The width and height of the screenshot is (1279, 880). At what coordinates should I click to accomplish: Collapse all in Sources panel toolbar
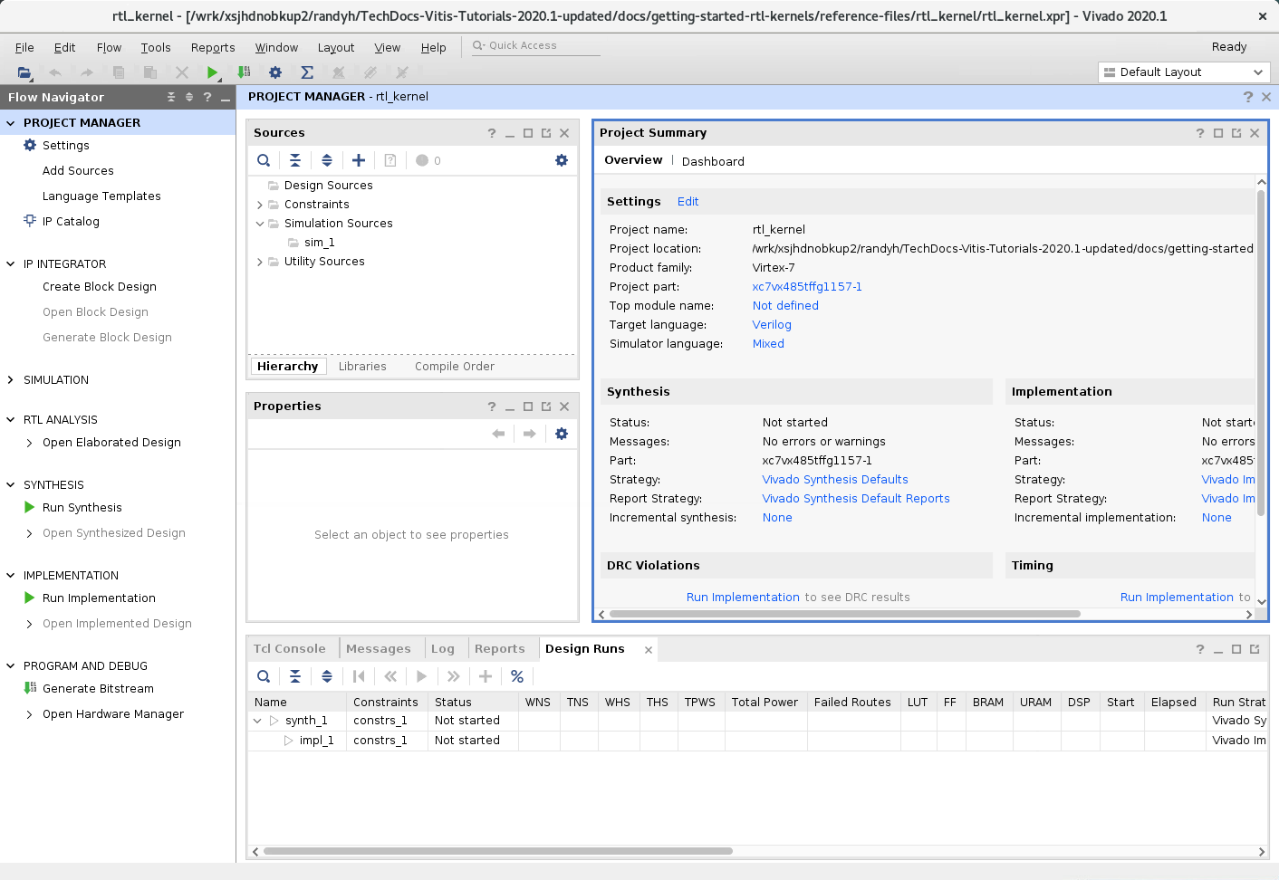(295, 160)
